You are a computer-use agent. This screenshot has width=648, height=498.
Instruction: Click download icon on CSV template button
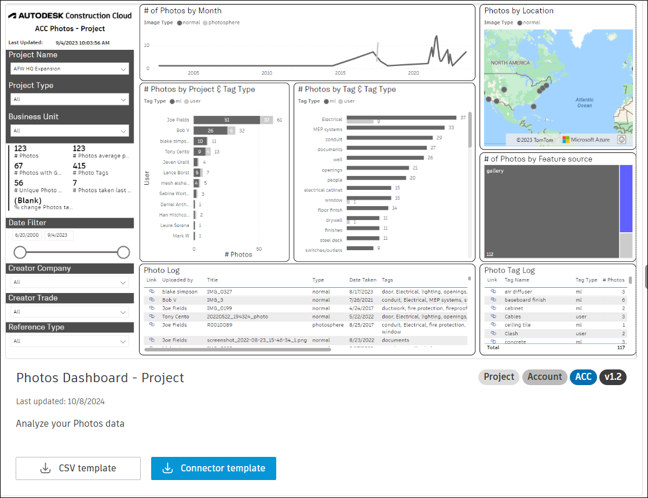[x=46, y=468]
